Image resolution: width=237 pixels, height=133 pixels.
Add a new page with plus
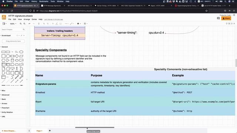[x=50, y=130]
